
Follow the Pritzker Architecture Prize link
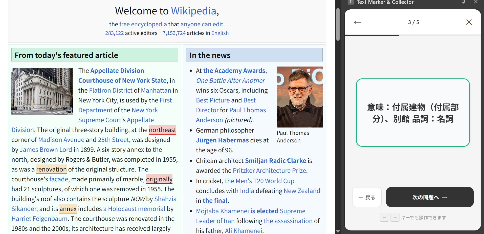pos(269,171)
